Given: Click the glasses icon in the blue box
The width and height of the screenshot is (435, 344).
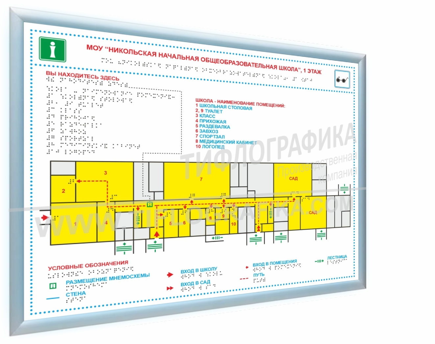Looking at the screenshot, I should [x=342, y=79].
